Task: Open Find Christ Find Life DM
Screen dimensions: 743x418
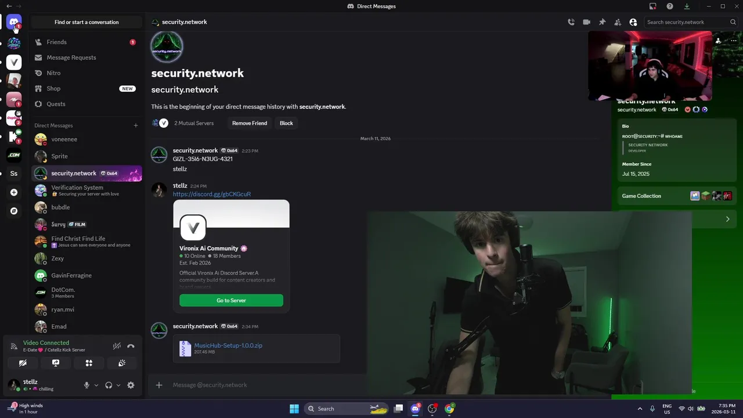Action: click(86, 242)
